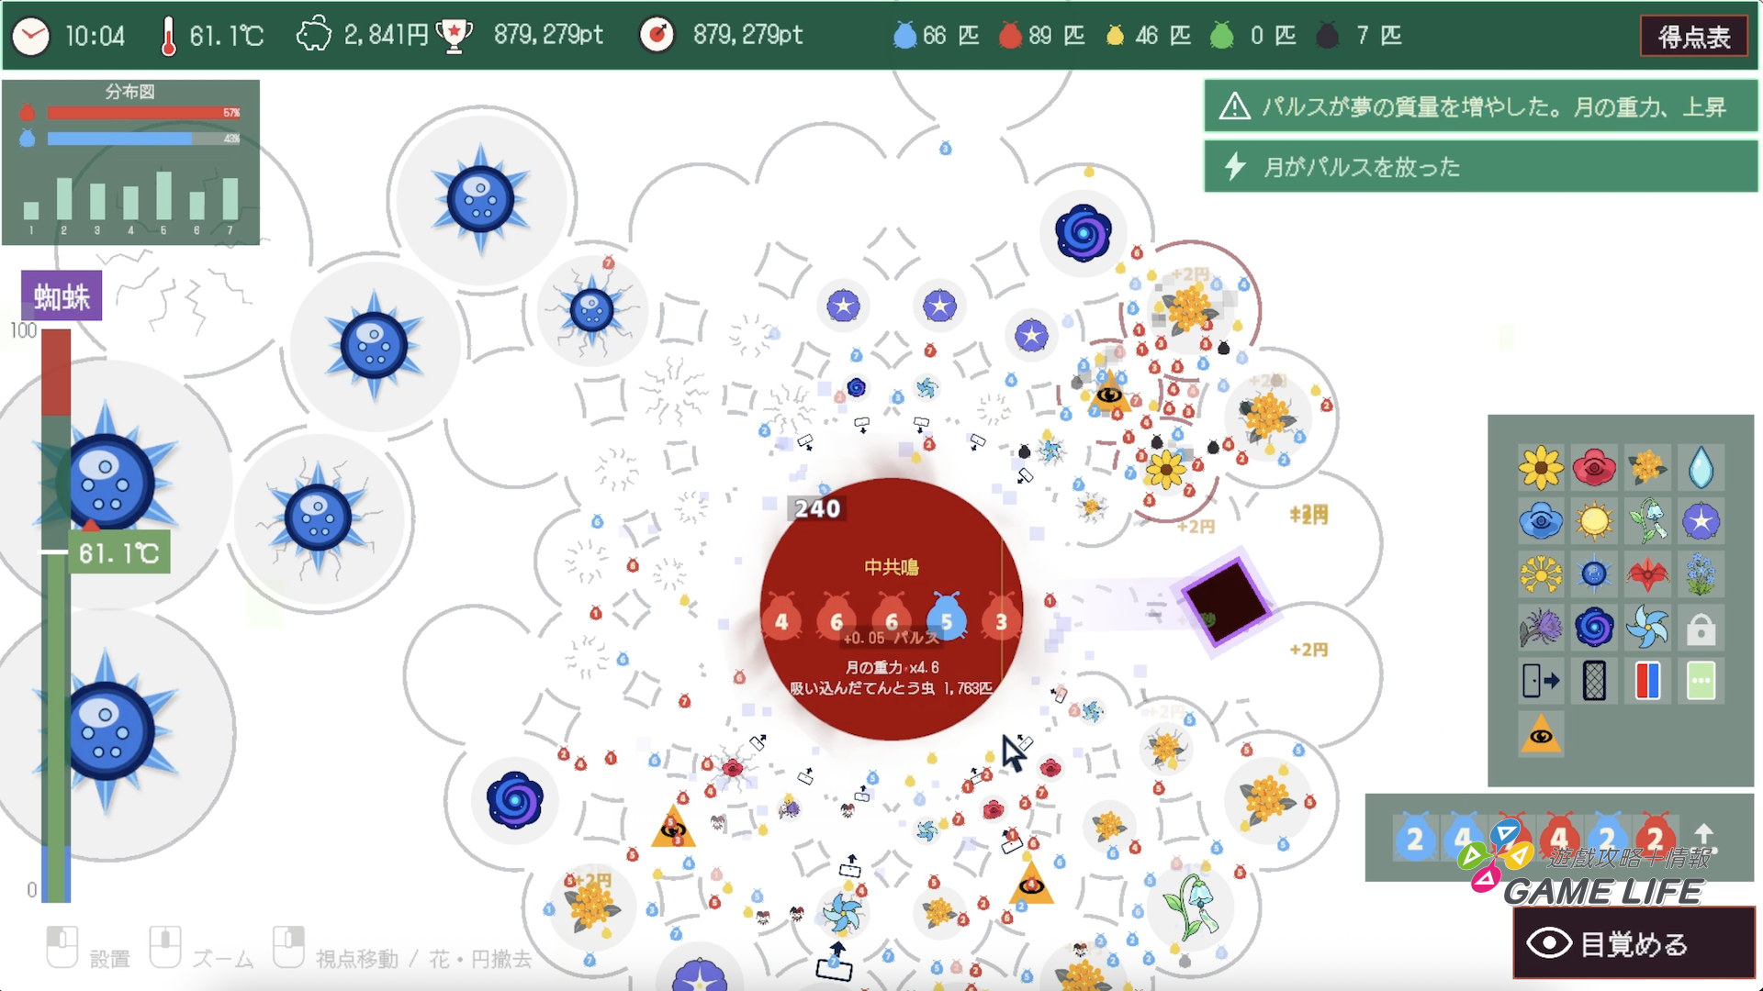This screenshot has width=1763, height=991.
Task: Click the locked padlock slot in the palette
Action: (1701, 628)
